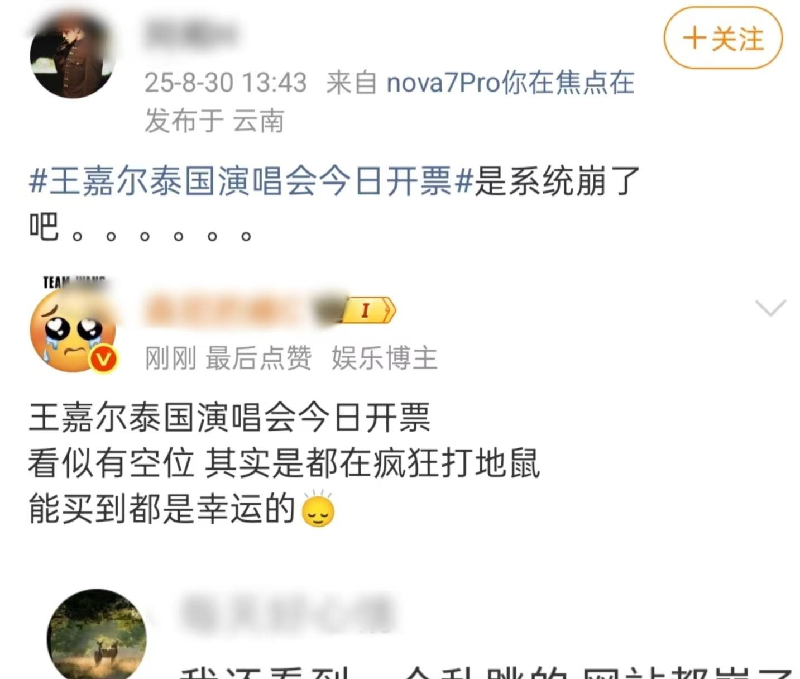Tap the +关注 follow button

pyautogui.click(x=723, y=38)
